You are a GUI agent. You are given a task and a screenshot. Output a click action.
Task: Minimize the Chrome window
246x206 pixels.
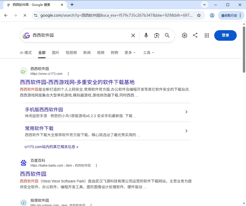click(x=216, y=5)
